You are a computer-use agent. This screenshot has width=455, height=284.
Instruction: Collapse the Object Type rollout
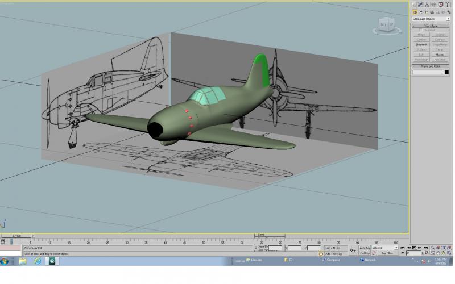(x=431, y=26)
